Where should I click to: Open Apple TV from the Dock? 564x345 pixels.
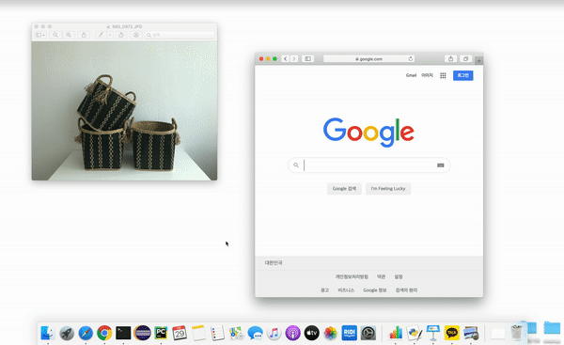click(311, 333)
